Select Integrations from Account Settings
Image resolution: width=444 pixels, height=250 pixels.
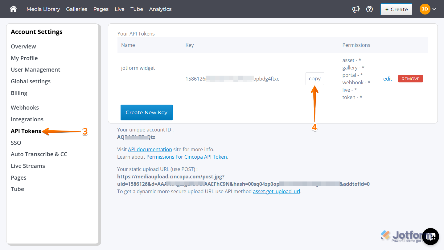(27, 119)
